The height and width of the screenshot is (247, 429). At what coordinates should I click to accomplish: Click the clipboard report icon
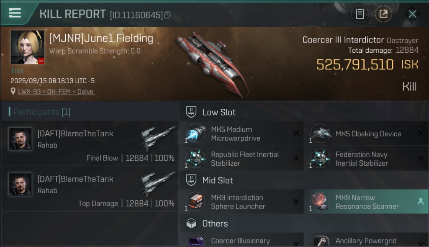click(360, 14)
